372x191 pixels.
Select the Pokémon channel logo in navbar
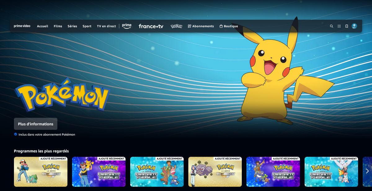point(176,26)
